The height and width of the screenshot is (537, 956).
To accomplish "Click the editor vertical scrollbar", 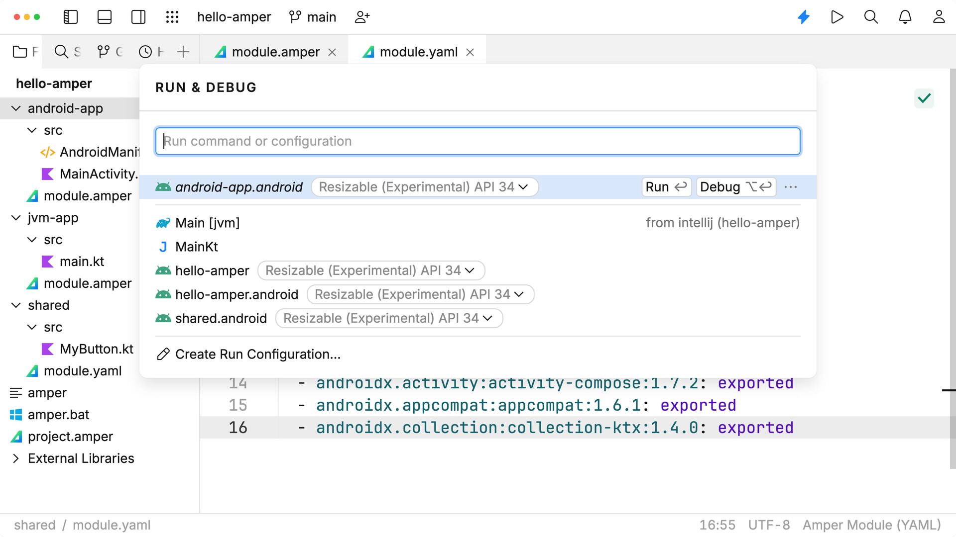I will click(x=953, y=268).
